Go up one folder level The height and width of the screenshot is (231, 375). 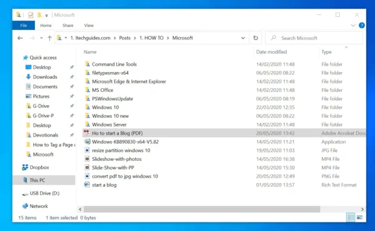49,38
